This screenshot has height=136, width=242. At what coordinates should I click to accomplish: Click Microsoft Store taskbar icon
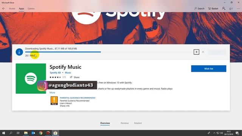click(x=56, y=133)
